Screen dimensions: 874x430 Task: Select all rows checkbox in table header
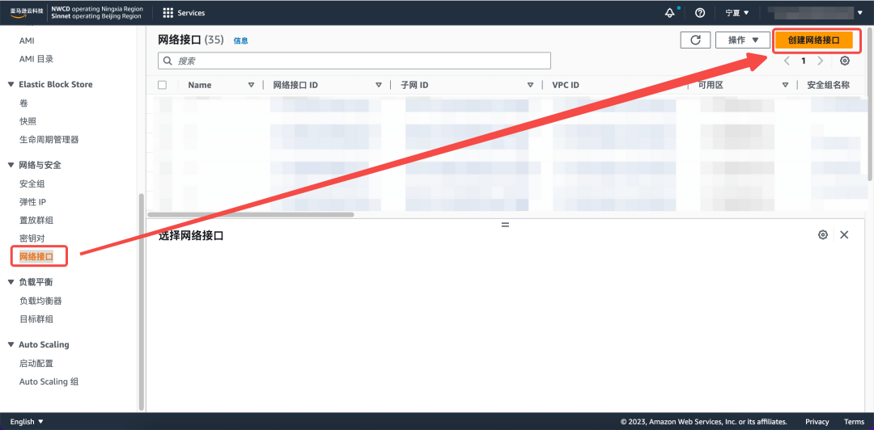point(162,85)
